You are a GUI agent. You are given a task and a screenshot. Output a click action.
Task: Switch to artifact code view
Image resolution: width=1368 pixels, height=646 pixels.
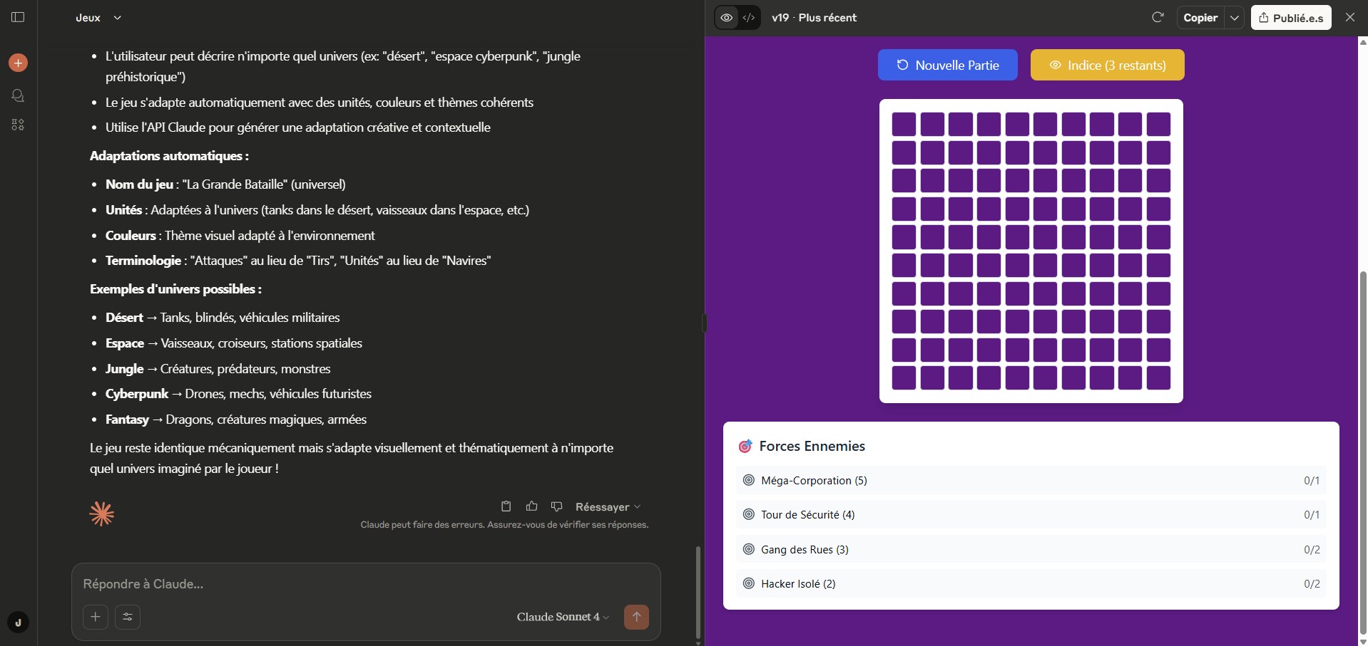pos(749,18)
